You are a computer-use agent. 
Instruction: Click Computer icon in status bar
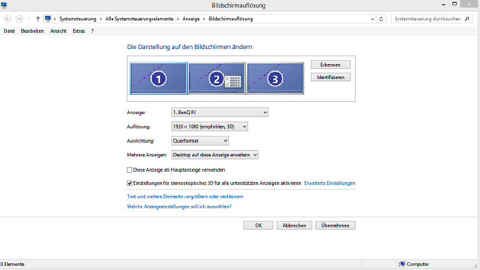tap(402, 264)
